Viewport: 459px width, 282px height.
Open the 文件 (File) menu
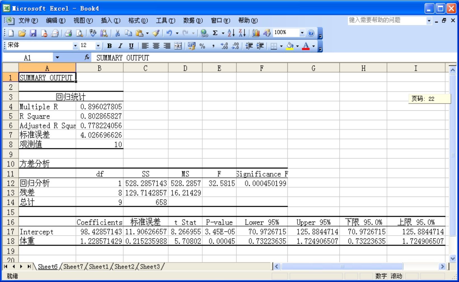point(28,20)
